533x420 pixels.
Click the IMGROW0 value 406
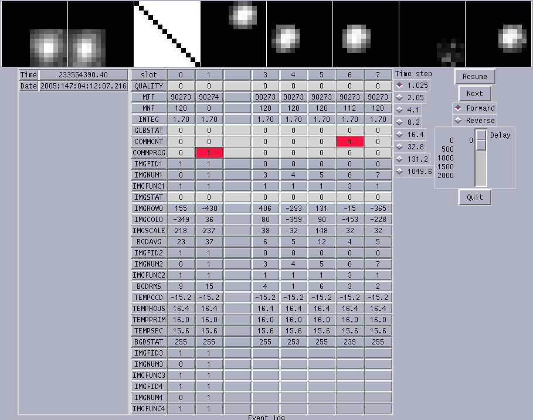tap(265, 209)
